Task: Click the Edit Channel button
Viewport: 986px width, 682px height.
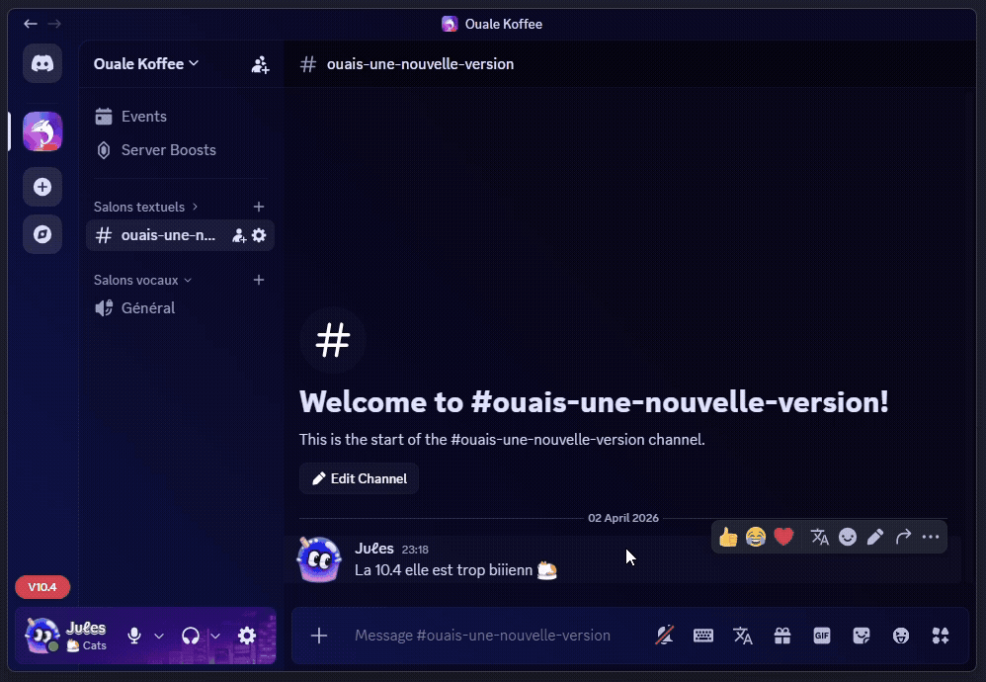Action: tap(359, 478)
